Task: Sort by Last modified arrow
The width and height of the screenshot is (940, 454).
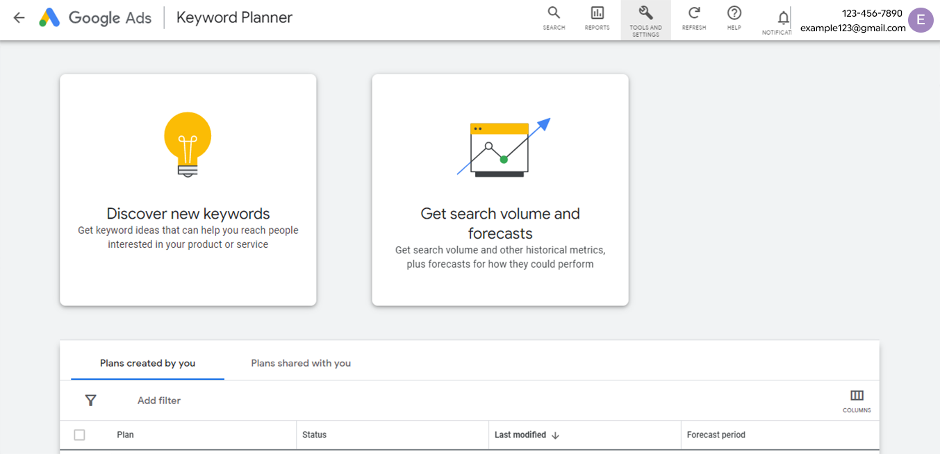Action: pos(555,435)
